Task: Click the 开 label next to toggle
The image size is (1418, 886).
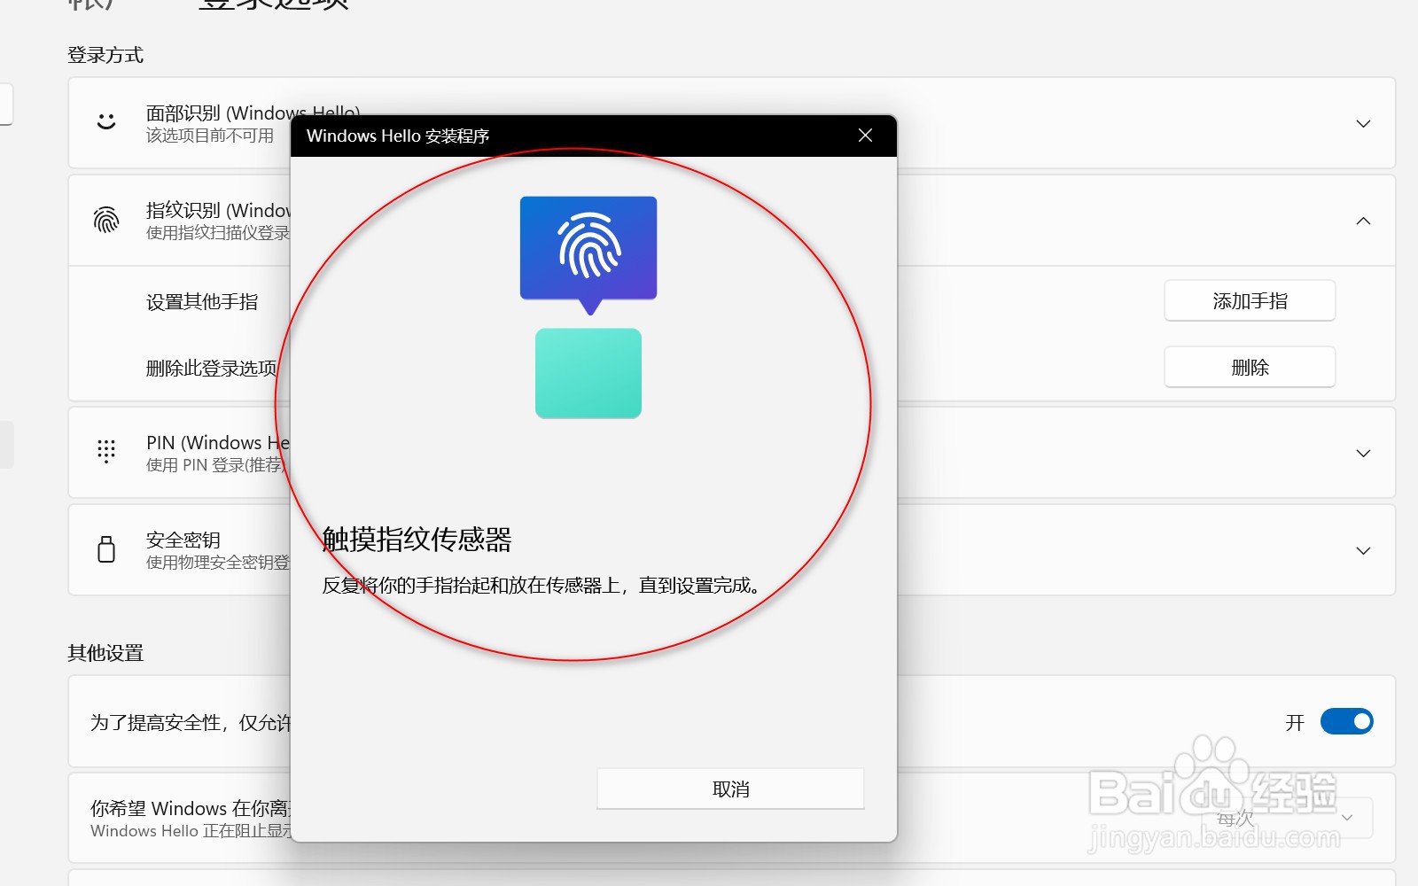Action: [x=1295, y=723]
